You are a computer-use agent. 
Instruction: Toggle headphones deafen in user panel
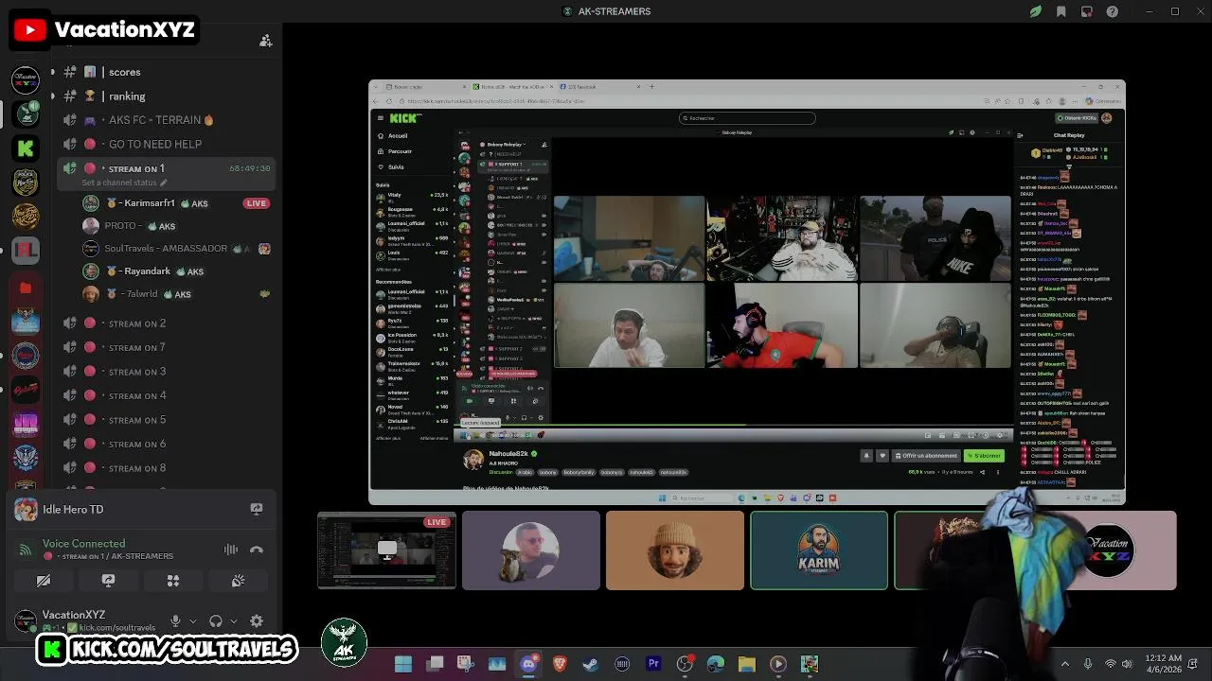216,621
